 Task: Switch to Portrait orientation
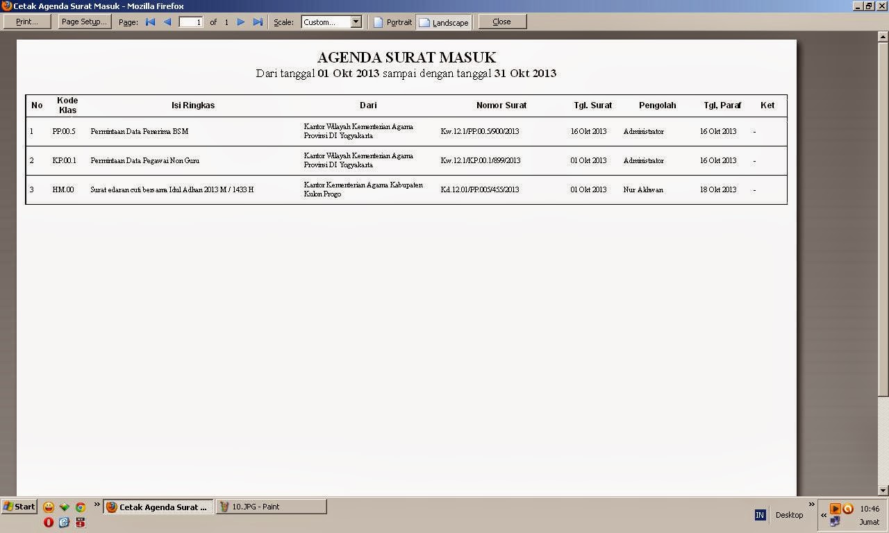pyautogui.click(x=393, y=22)
